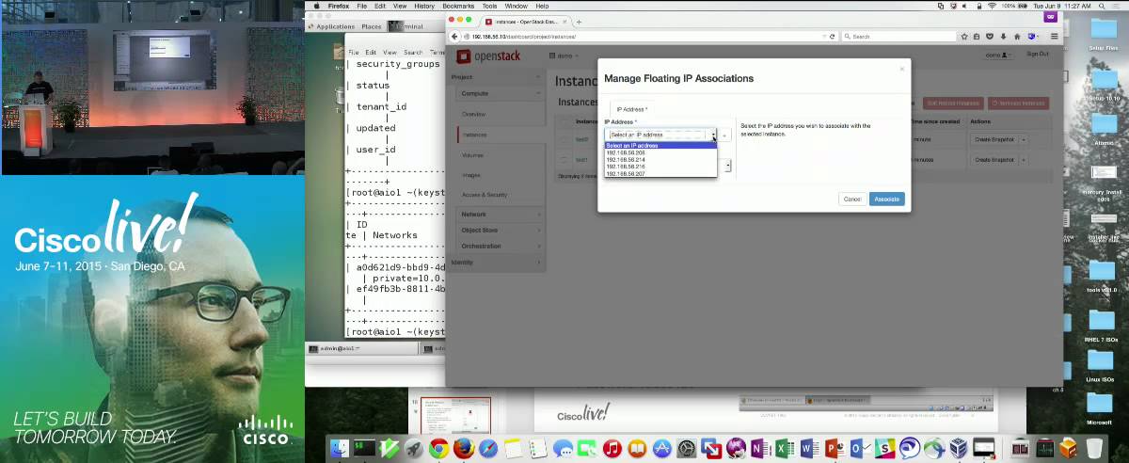Expand the Identity sidebar section

click(496, 262)
